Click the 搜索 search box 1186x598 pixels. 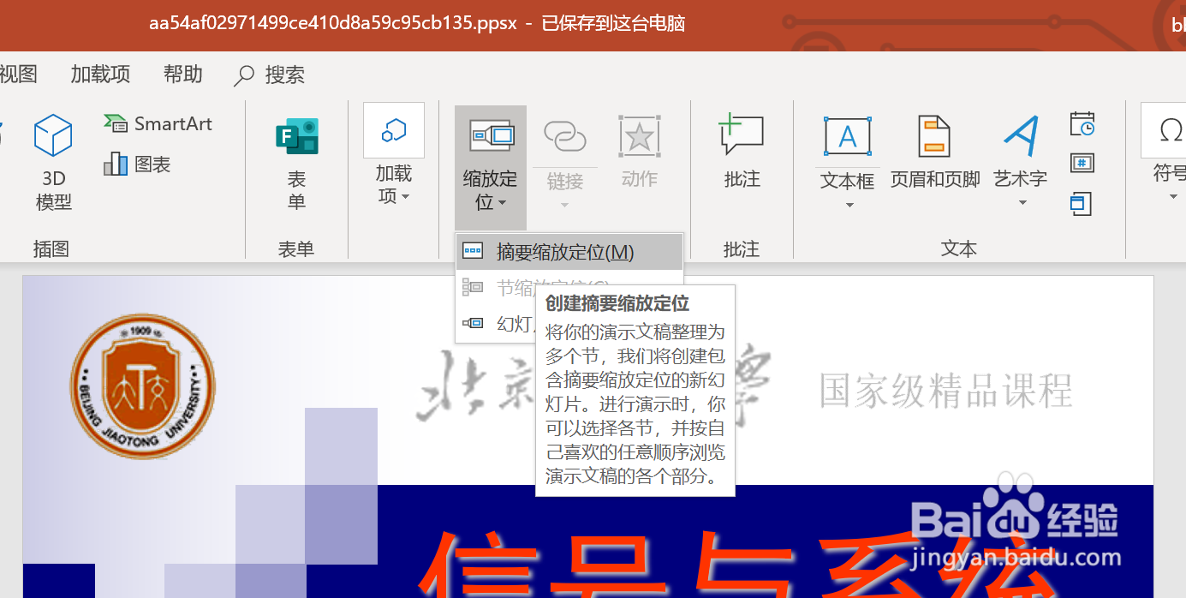tap(270, 75)
